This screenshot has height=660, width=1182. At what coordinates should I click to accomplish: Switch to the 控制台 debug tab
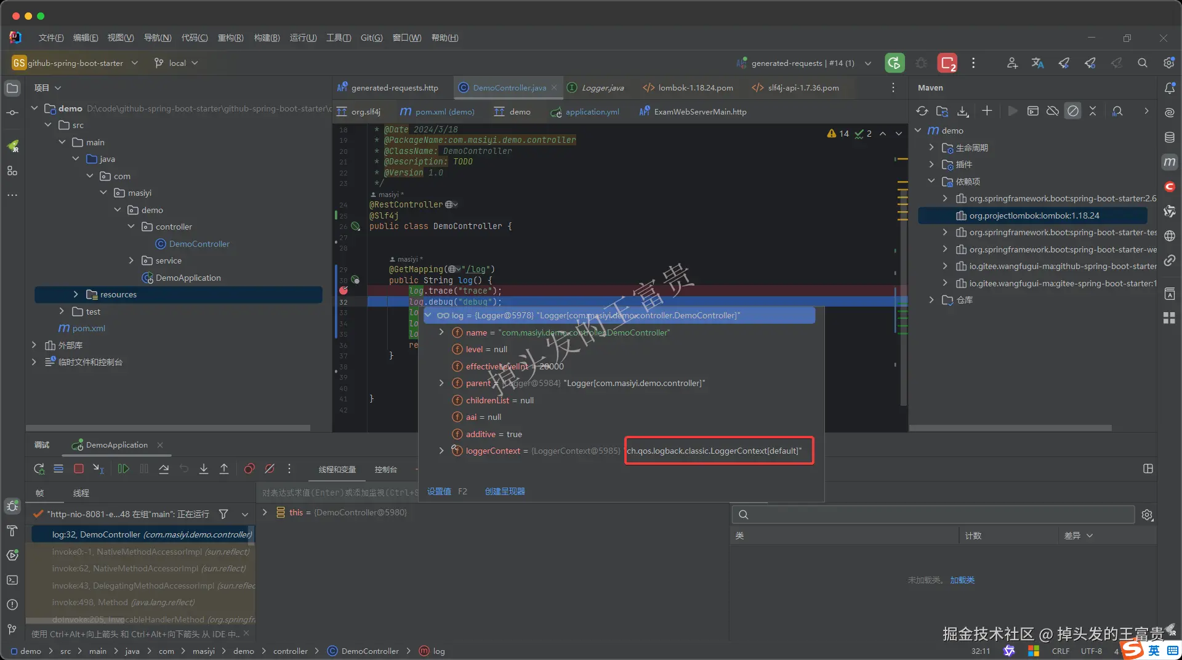[385, 469]
